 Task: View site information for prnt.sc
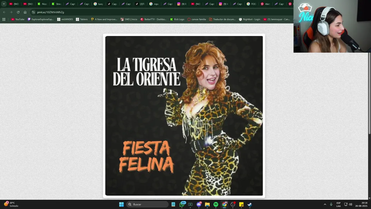coord(33,12)
